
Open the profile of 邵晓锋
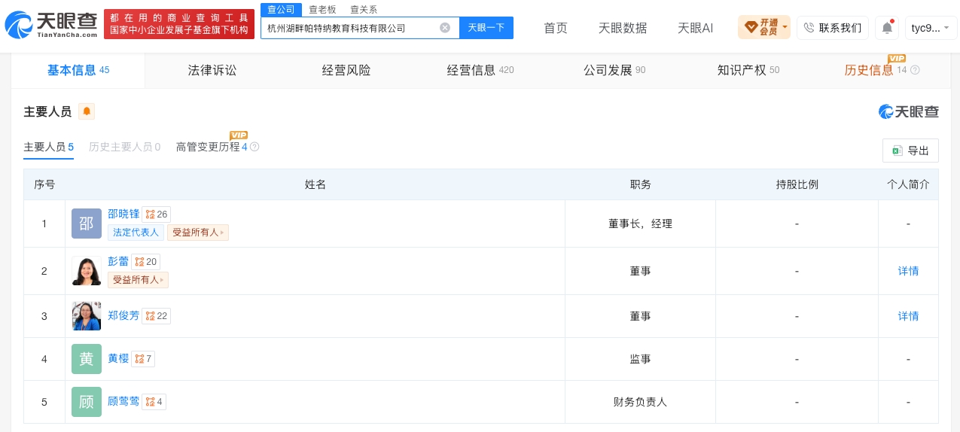(123, 214)
